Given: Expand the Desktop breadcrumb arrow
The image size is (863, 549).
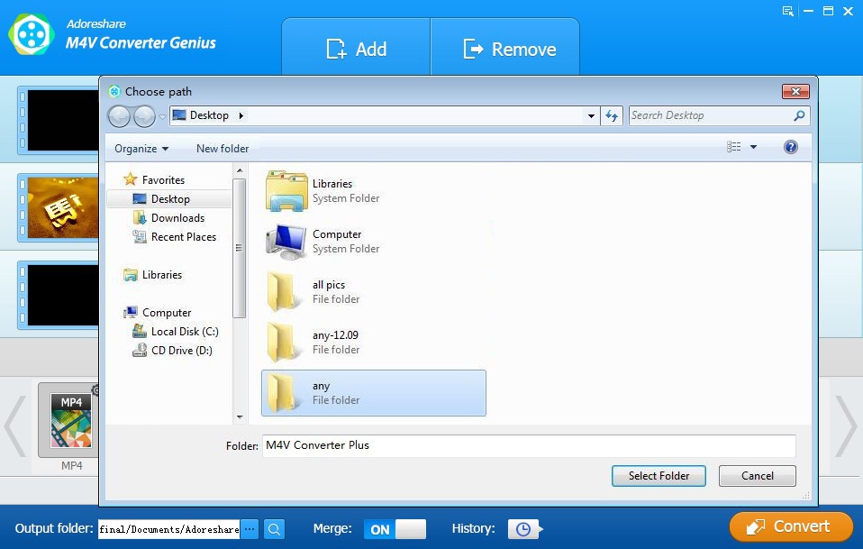Looking at the screenshot, I should point(241,115).
